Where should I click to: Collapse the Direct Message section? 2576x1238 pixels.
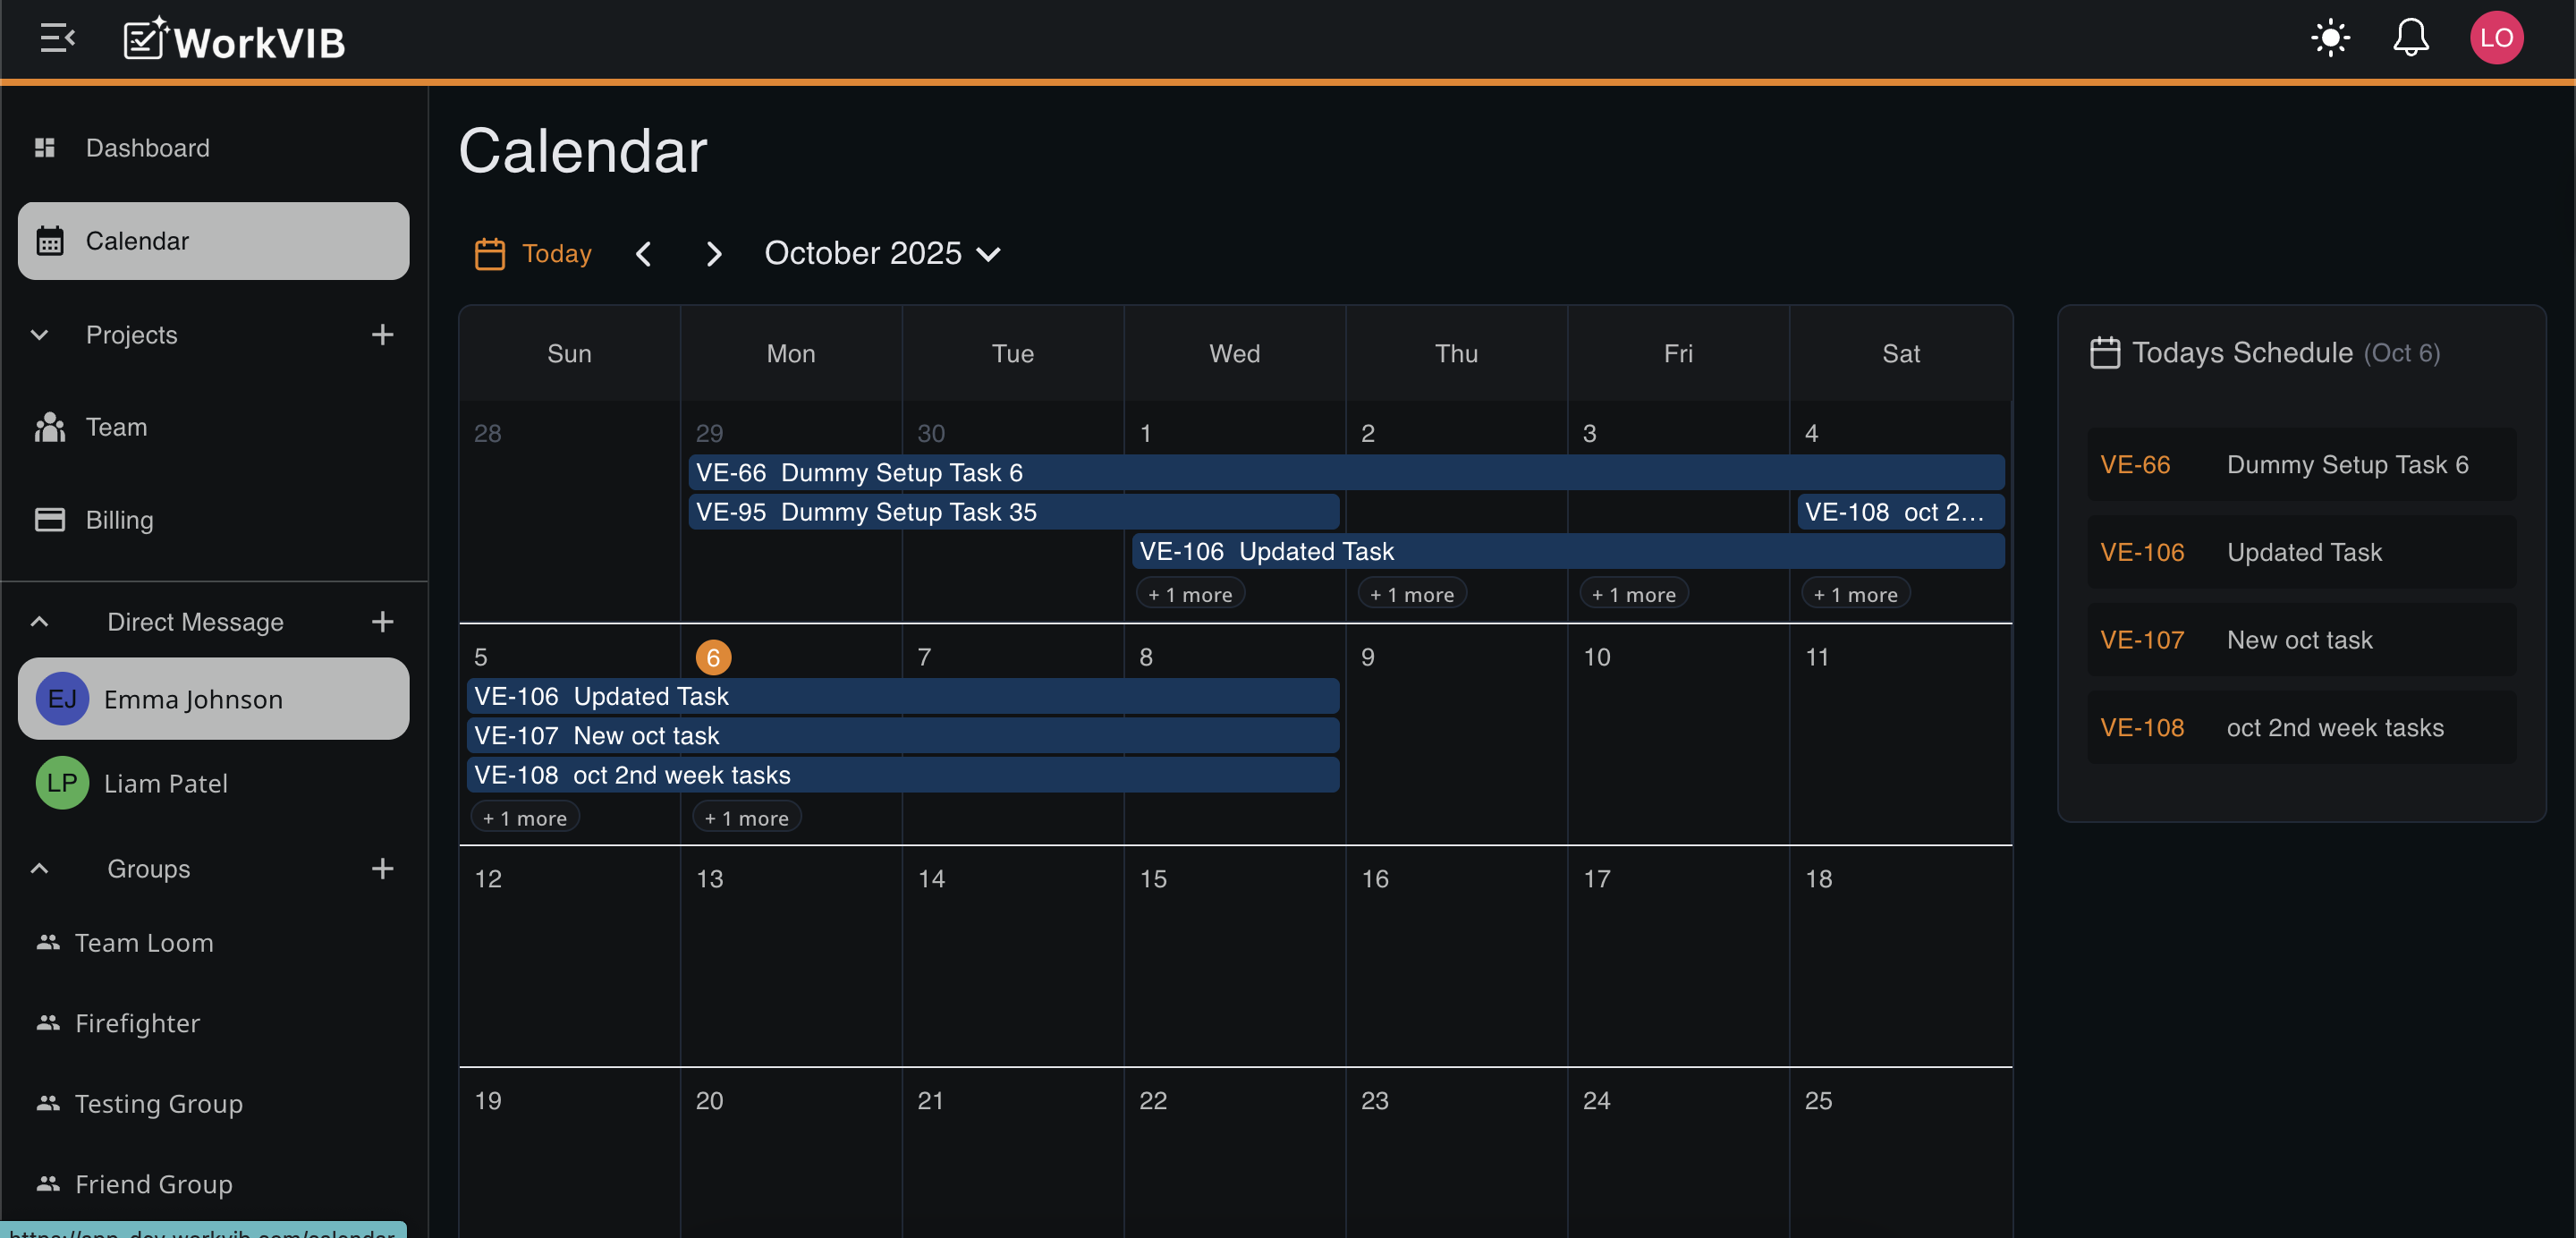(40, 622)
